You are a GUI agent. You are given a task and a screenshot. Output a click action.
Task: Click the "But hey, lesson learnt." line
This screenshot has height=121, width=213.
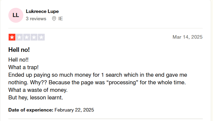[36, 98]
